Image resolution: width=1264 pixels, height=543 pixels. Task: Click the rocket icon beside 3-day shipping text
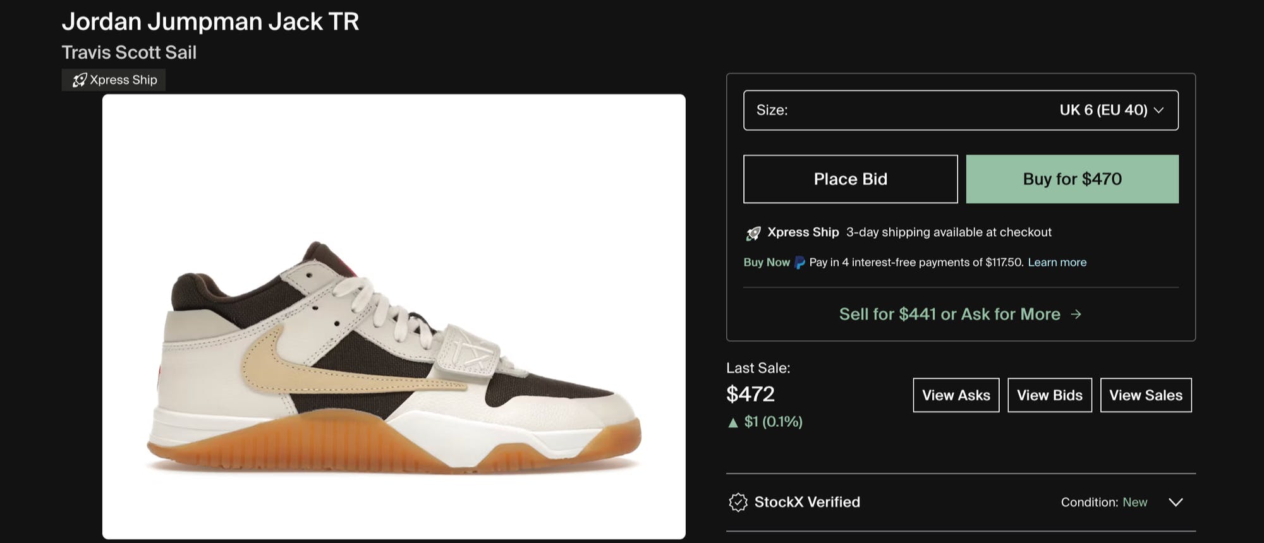pos(753,233)
